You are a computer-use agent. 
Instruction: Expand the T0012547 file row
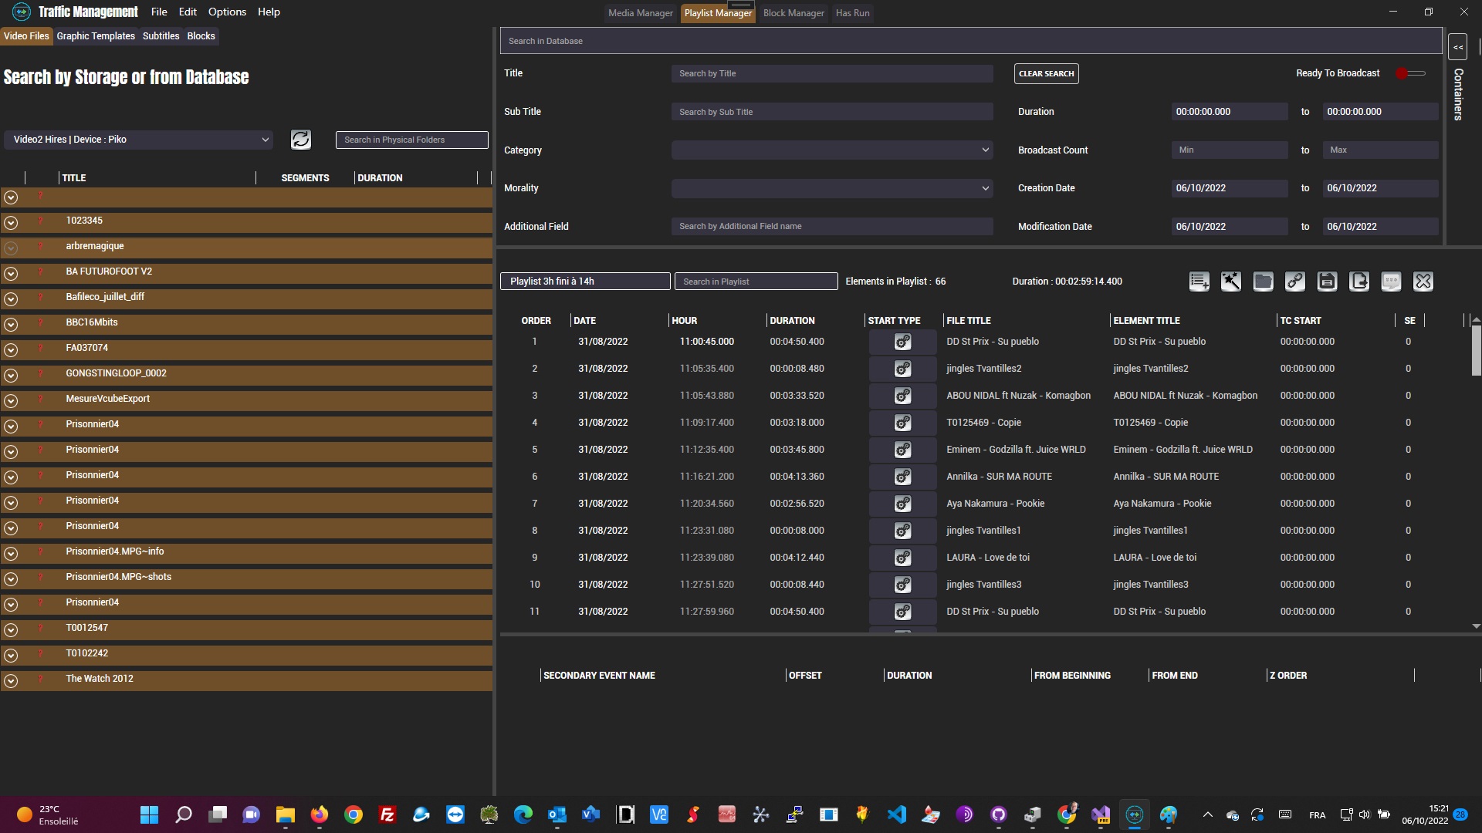pyautogui.click(x=11, y=630)
